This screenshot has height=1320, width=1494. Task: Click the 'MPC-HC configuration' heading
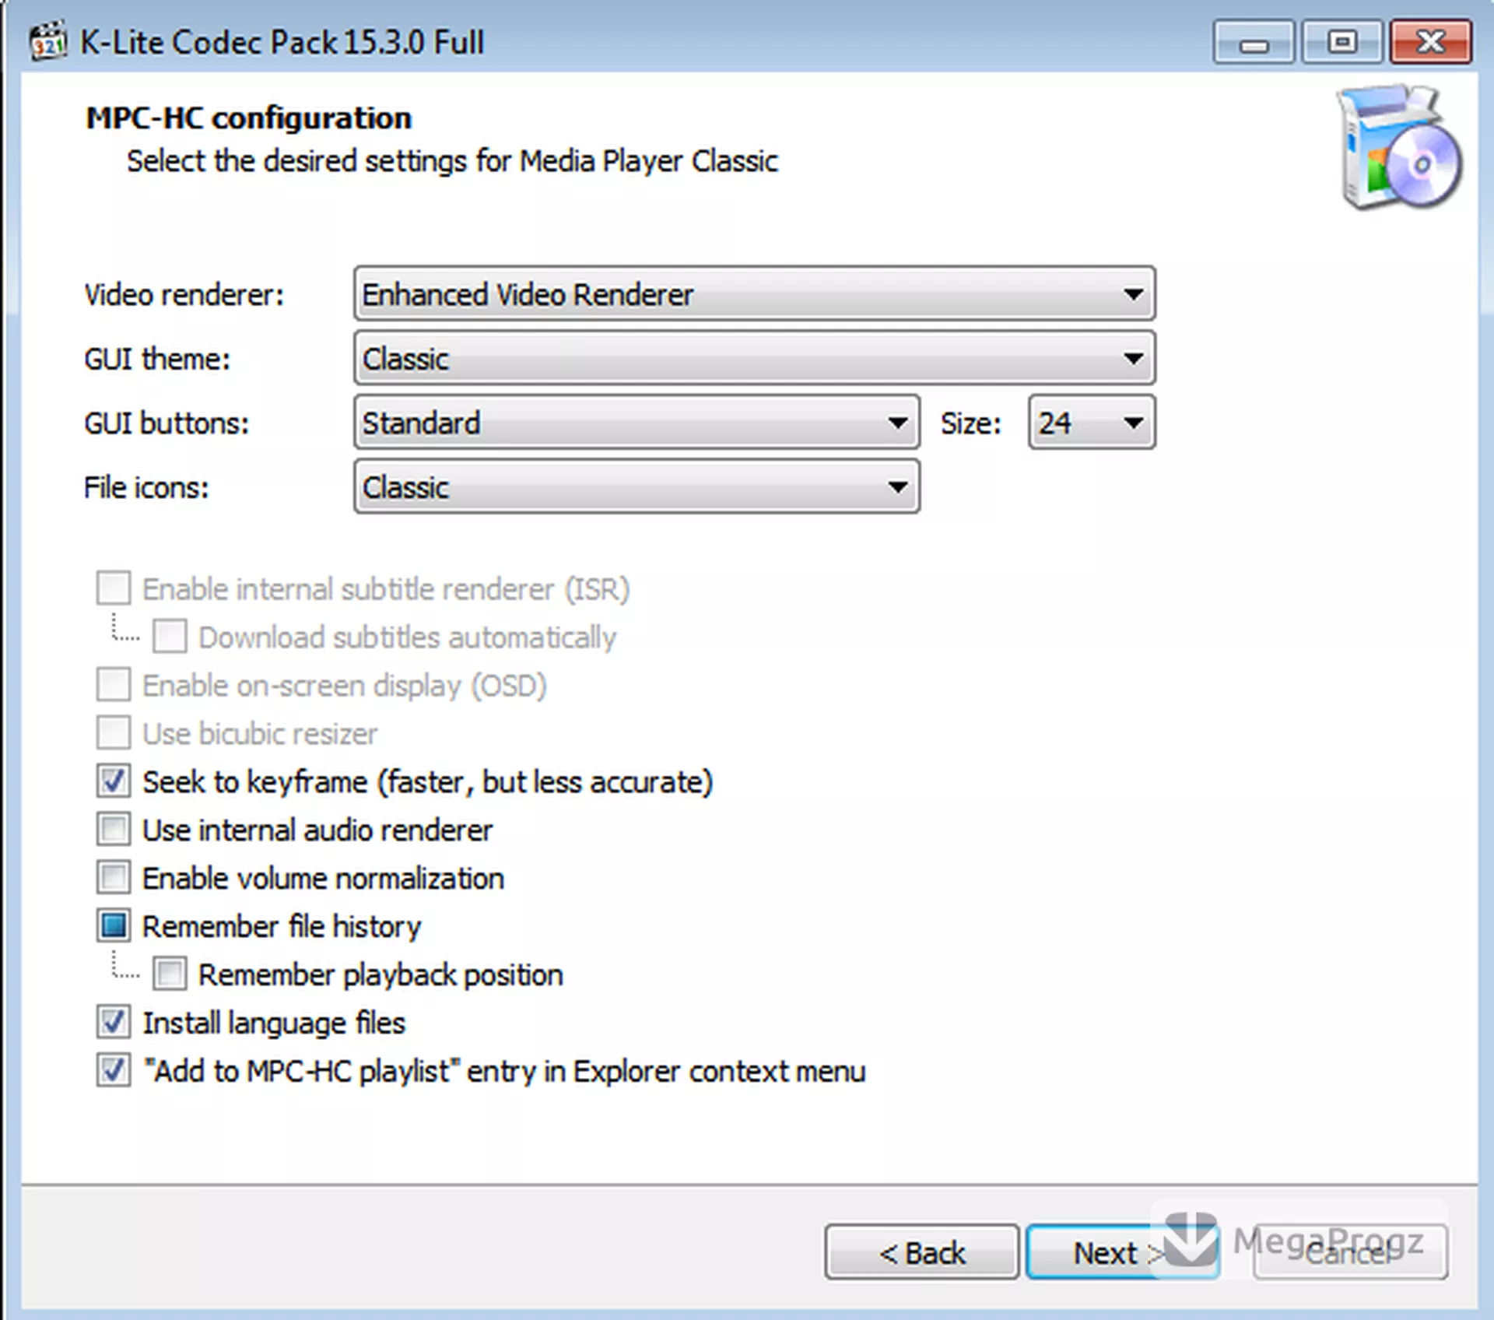tap(249, 118)
